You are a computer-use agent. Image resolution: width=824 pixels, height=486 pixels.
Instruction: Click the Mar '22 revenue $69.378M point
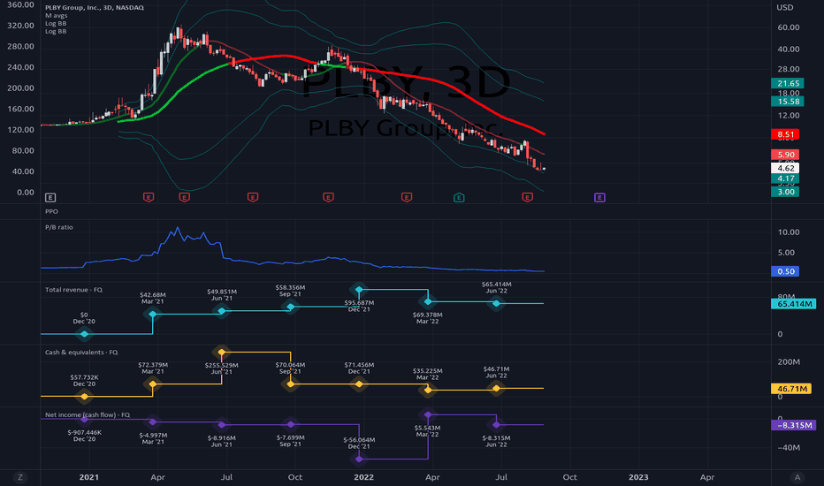428,301
